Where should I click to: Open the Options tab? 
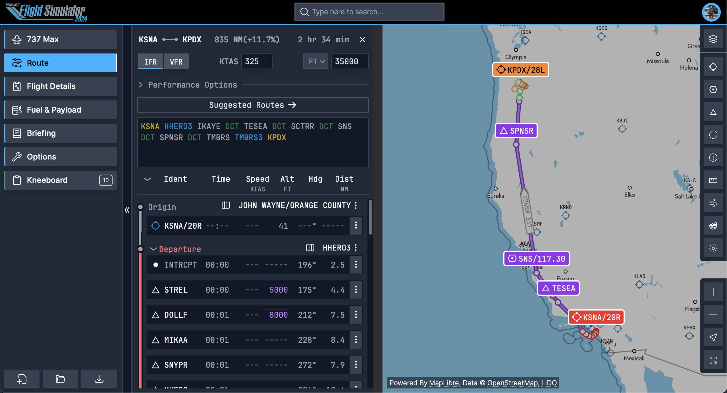pos(61,157)
